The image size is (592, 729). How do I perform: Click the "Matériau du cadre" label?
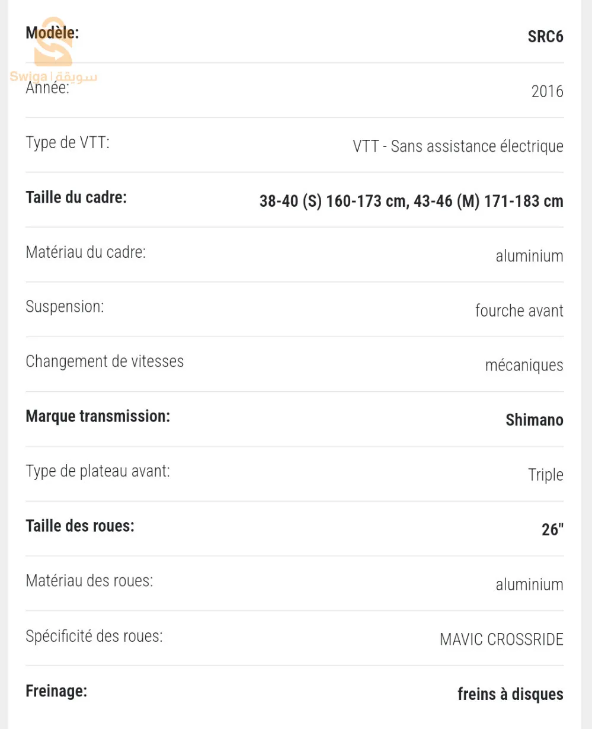(85, 252)
